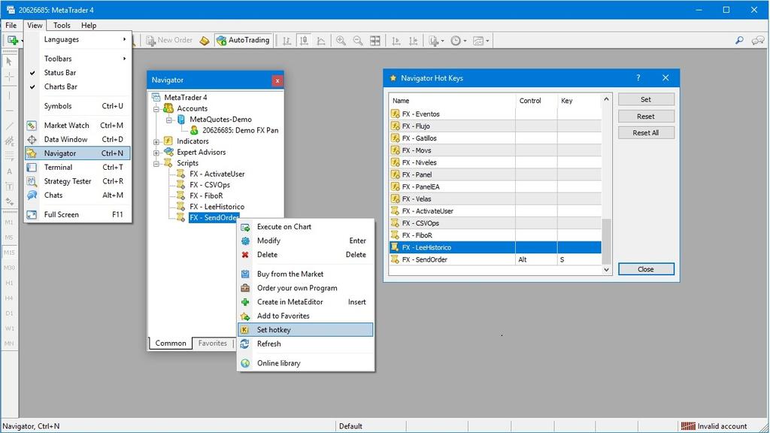
Task: Close the Navigator panel with red X
Action: tap(277, 80)
